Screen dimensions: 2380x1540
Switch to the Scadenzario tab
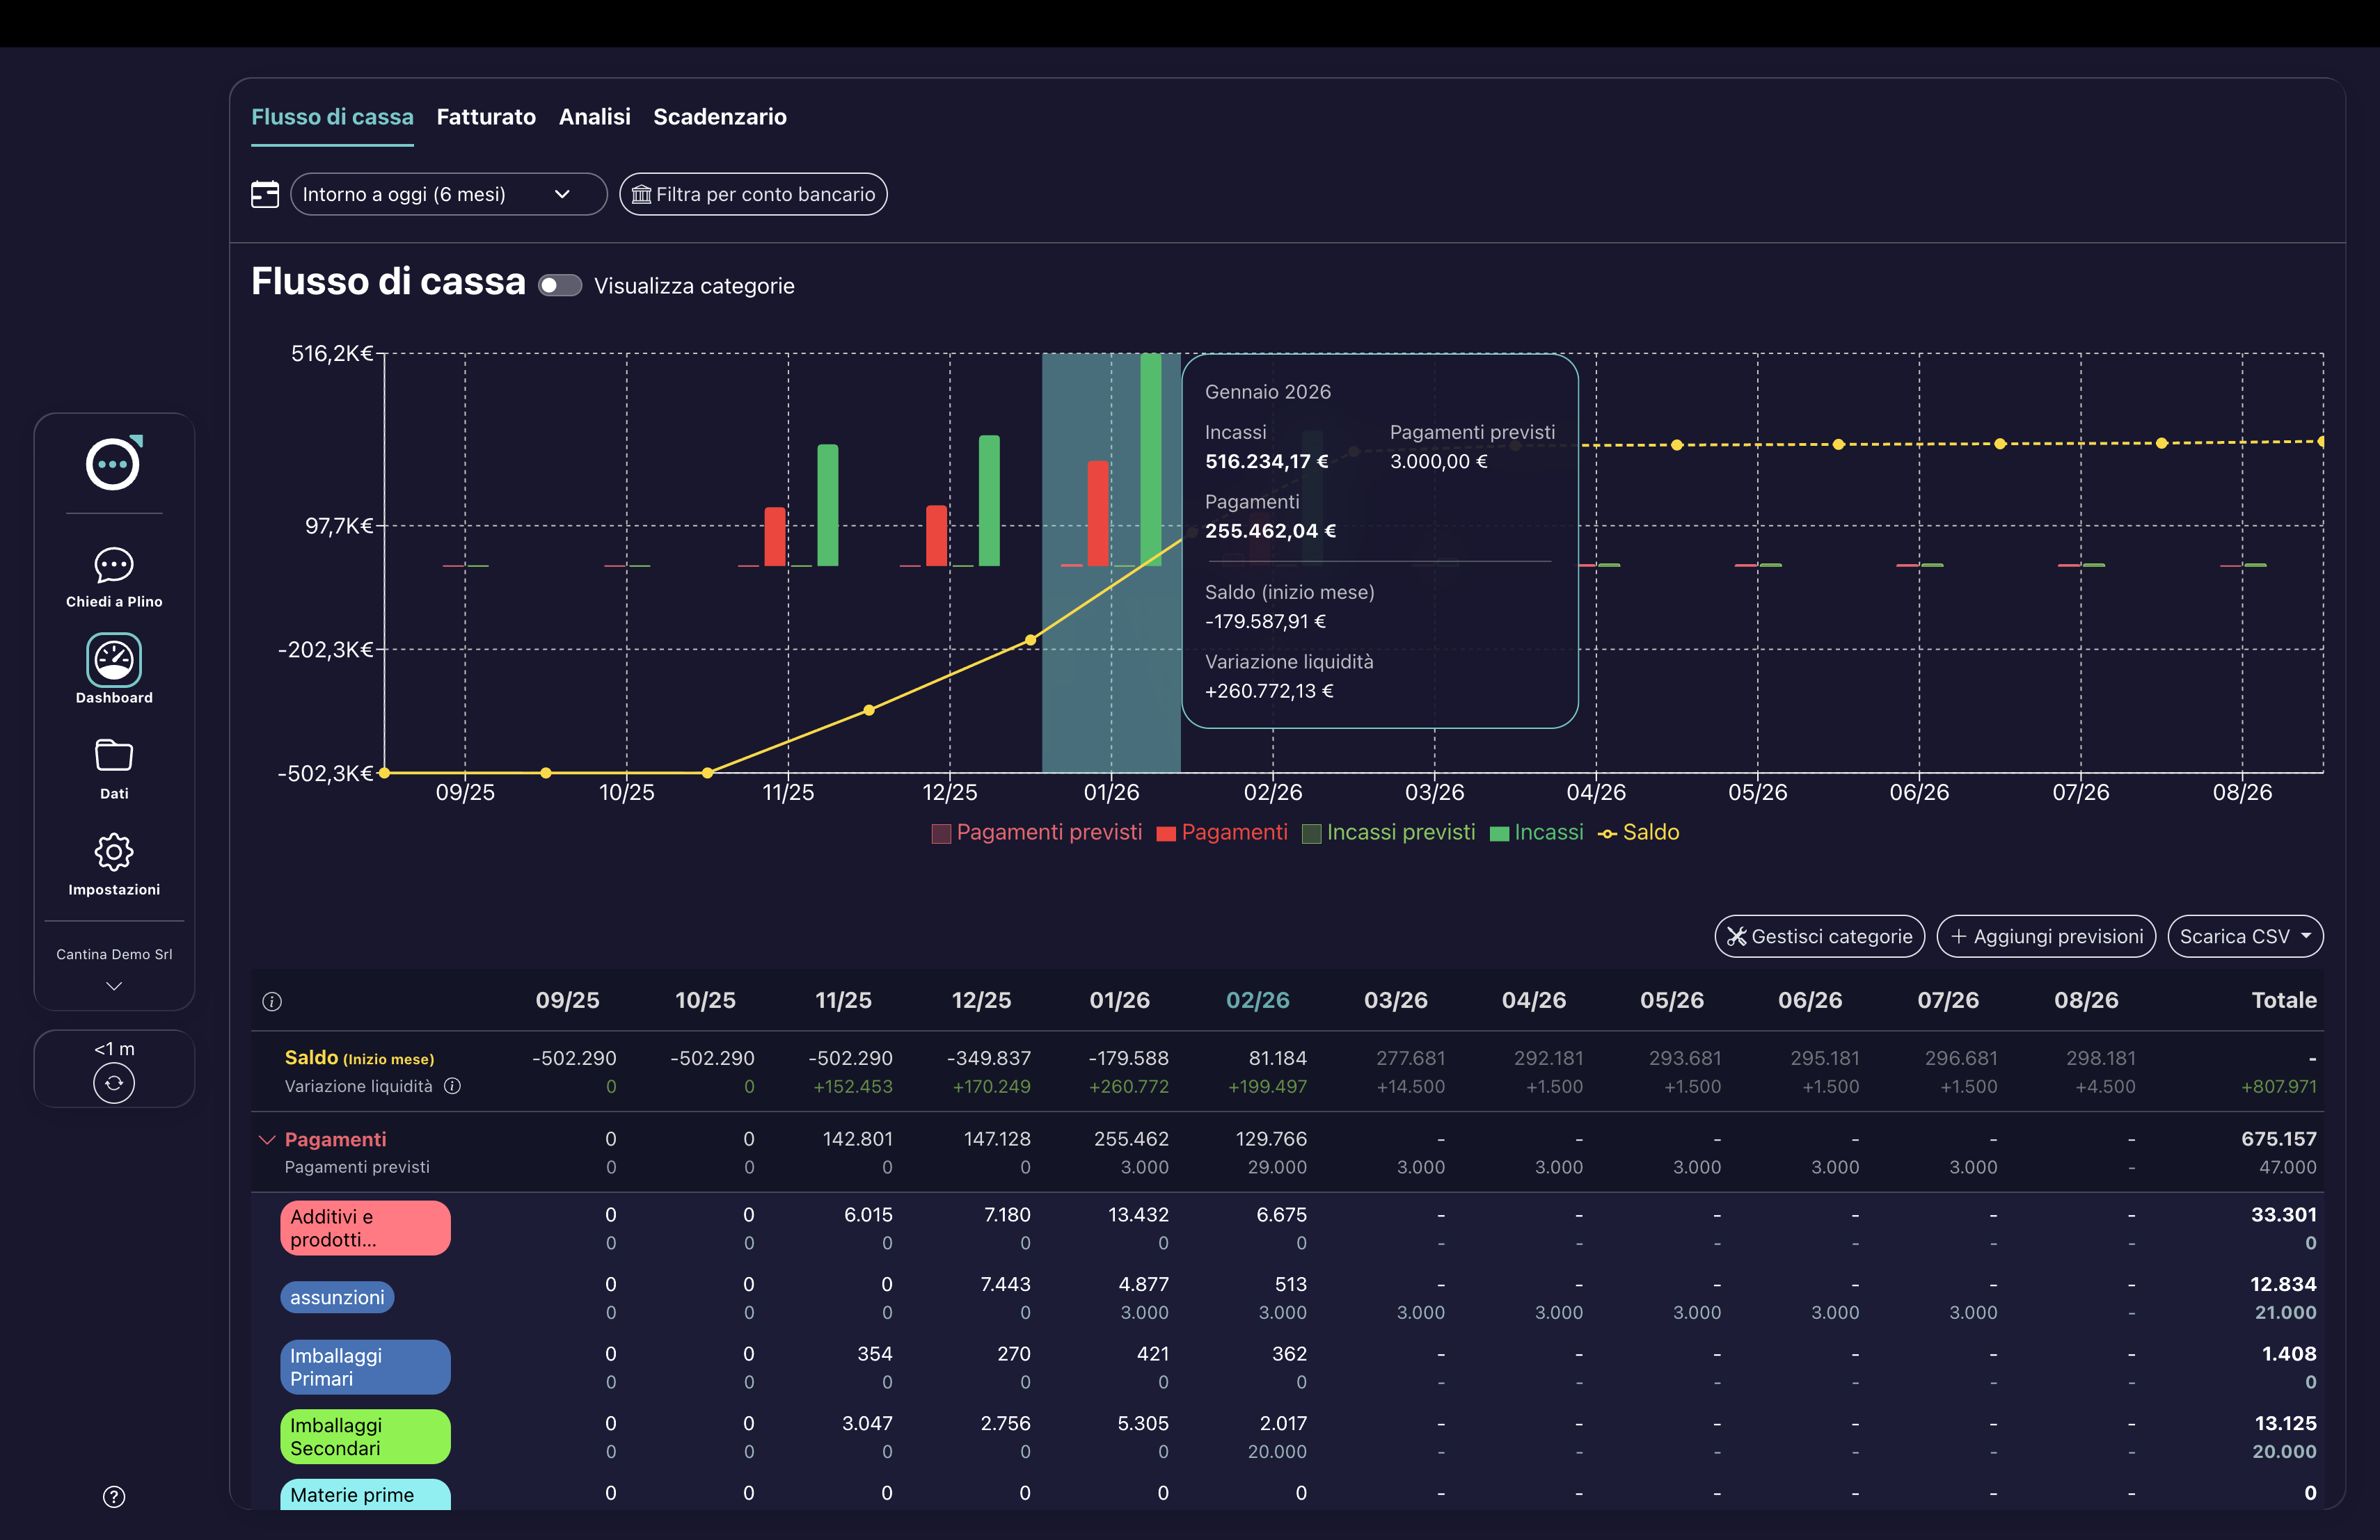tap(720, 116)
